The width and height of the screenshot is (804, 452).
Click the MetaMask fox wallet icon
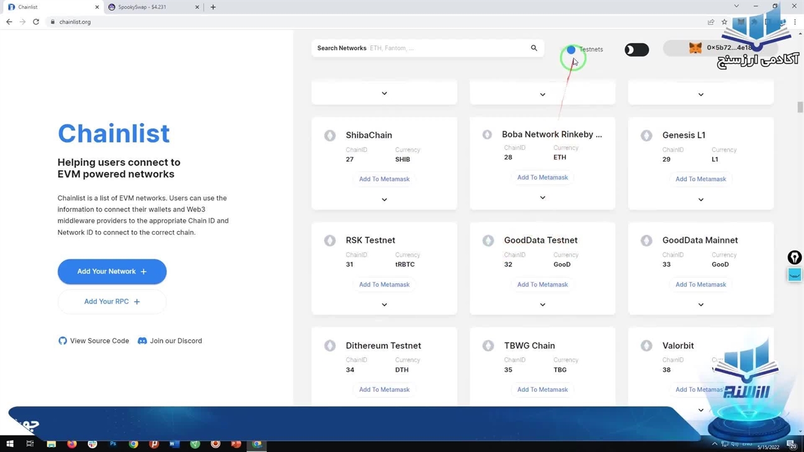pos(695,48)
